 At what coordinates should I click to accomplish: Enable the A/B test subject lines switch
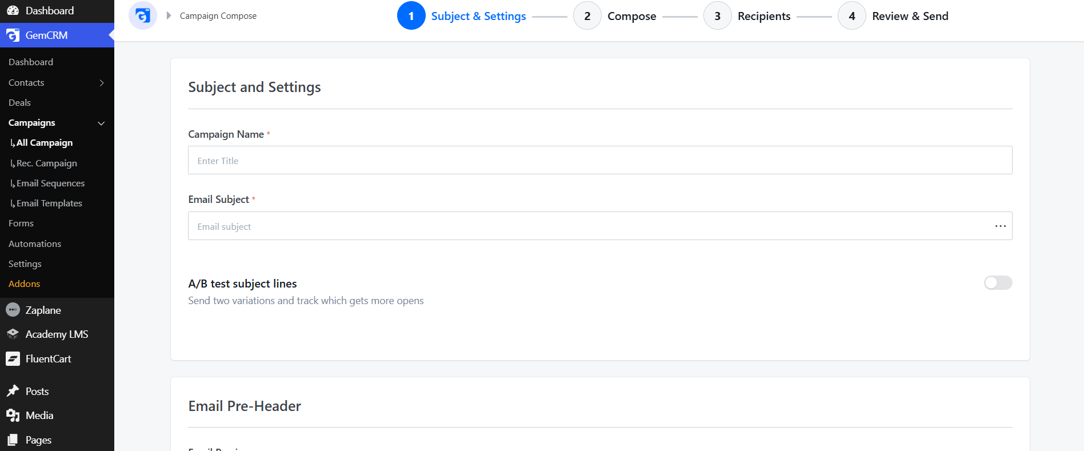998,283
